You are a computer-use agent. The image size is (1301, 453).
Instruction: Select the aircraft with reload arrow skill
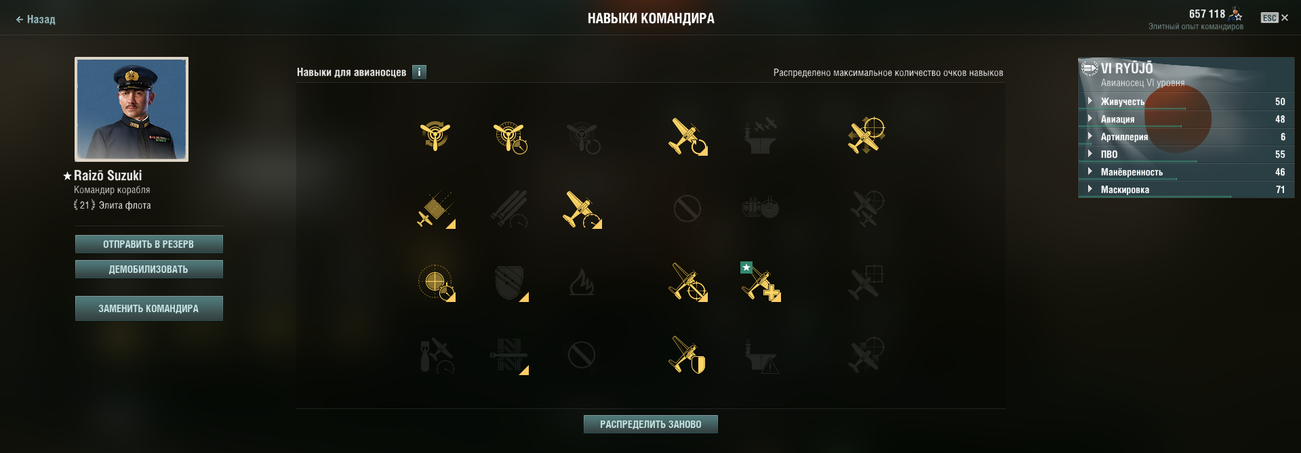click(687, 136)
